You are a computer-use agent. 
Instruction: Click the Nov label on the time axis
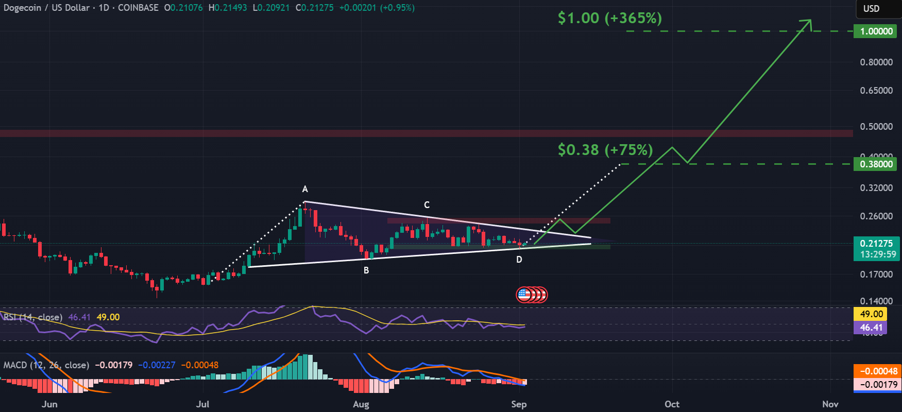coord(830,404)
